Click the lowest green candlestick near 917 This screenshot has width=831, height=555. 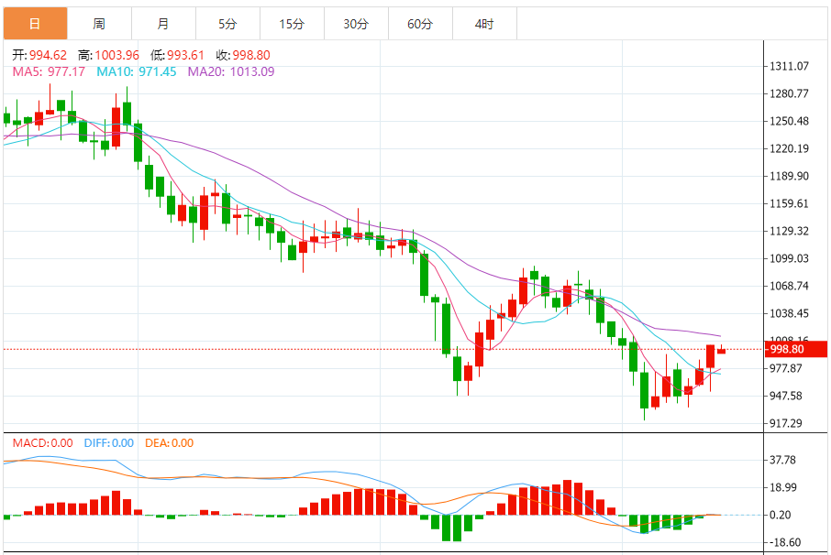(645, 390)
